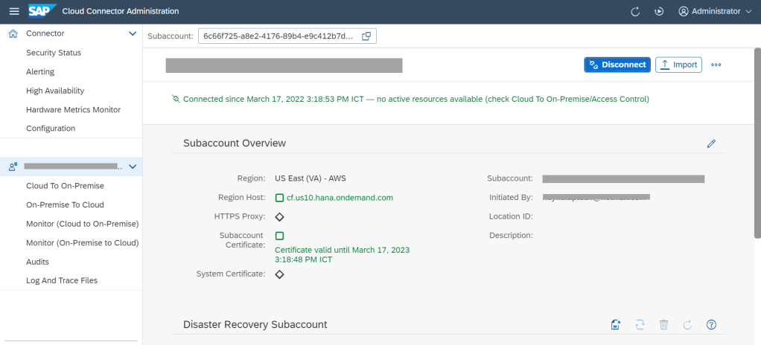The height and width of the screenshot is (345, 761).
Task: Collapse the Connector section chevron
Action: (133, 33)
